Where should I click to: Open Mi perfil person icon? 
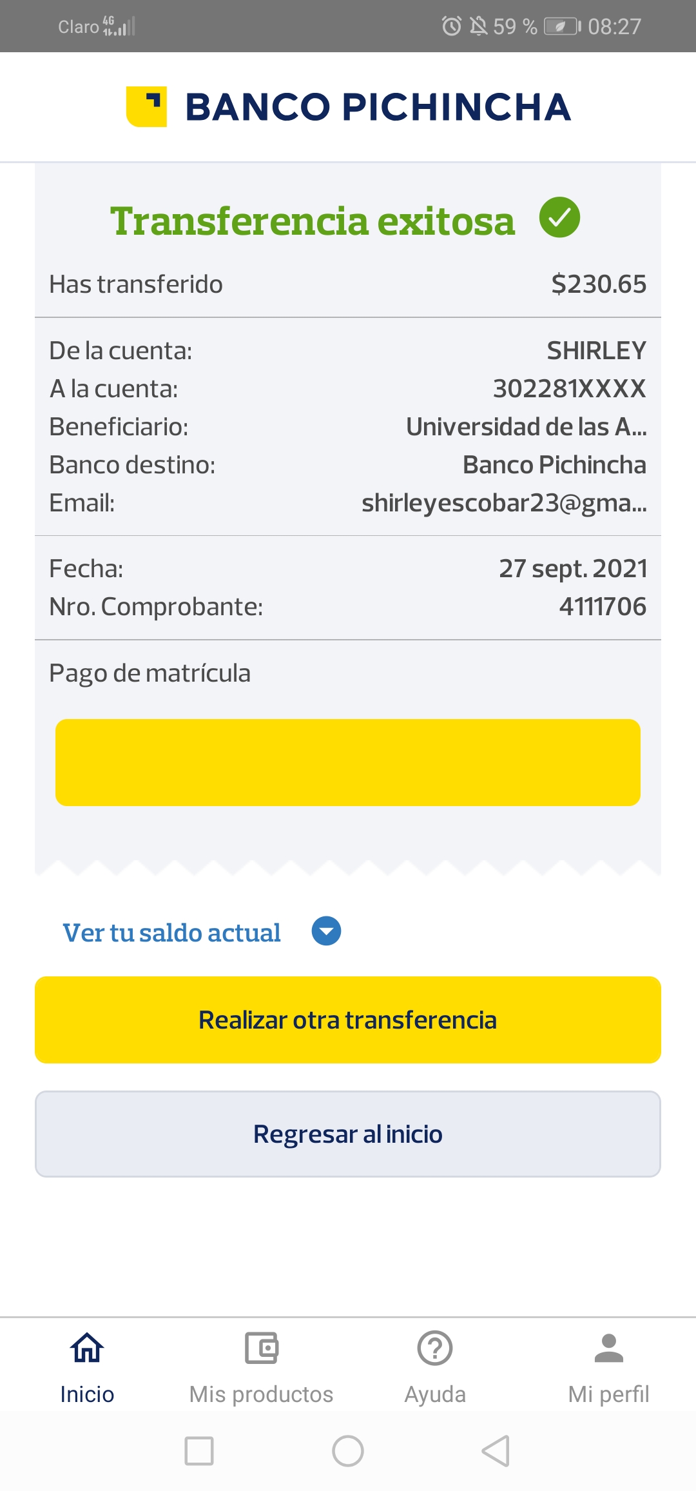pos(608,1348)
